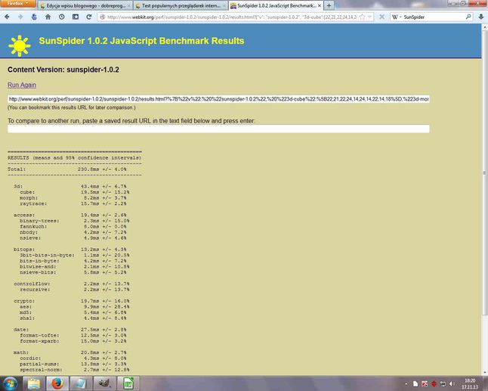Open the URL history dropdown arrow
Image resolution: width=488 pixels, height=391 pixels.
(x=369, y=17)
